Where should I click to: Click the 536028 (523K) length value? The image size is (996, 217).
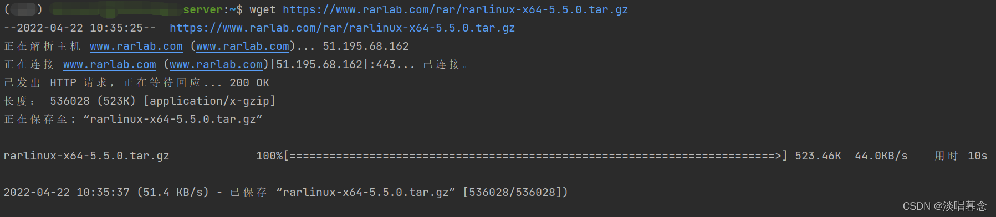(x=93, y=101)
